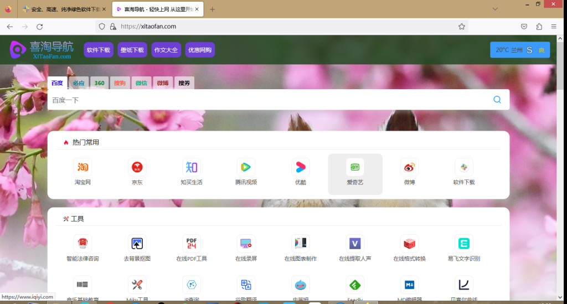The image size is (567, 304).
Task: Close the 喜淘导航 browser tab
Action: click(x=197, y=9)
